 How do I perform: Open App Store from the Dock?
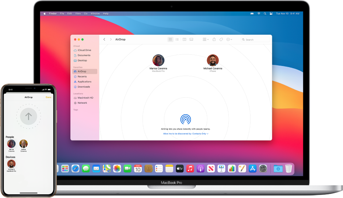point(252,169)
